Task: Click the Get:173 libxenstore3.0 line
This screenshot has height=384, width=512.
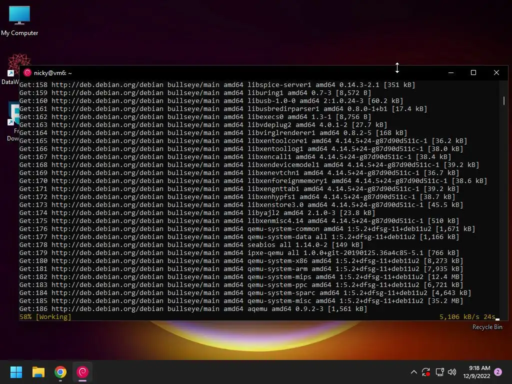Action: 241,204
